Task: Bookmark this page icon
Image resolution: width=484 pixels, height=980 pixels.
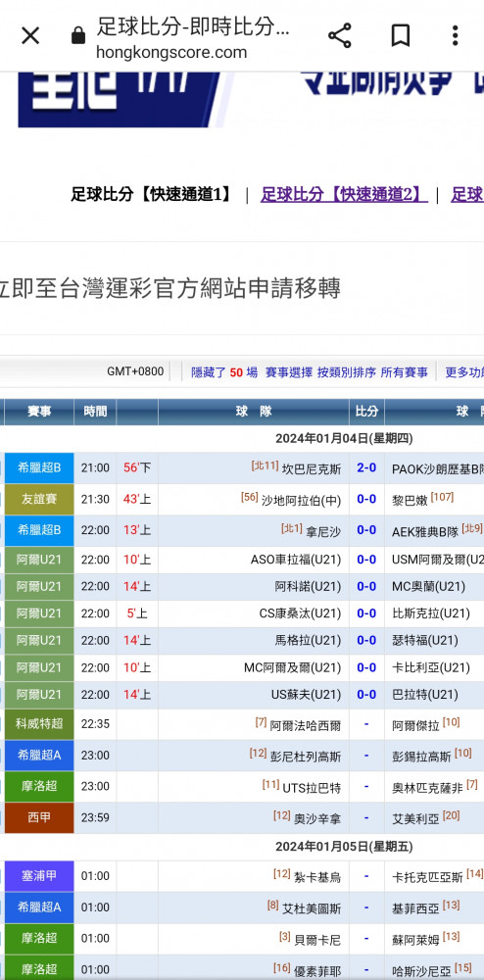Action: coord(401,35)
